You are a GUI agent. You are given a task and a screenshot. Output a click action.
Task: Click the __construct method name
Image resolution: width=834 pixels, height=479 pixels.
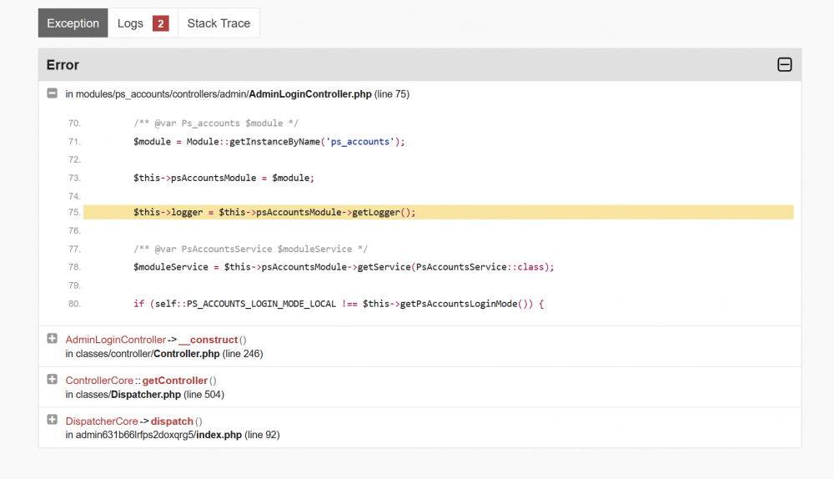(x=208, y=340)
